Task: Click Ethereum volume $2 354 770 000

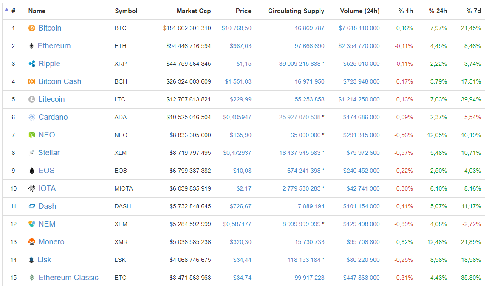Action: coord(359,46)
